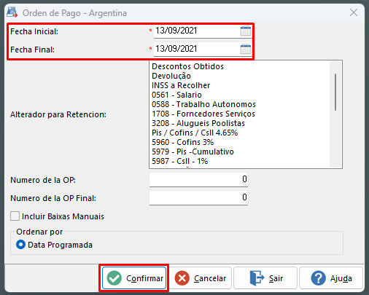369x295 pixels.
Task: Click the Numero de la OP Final field
Action: click(x=198, y=198)
